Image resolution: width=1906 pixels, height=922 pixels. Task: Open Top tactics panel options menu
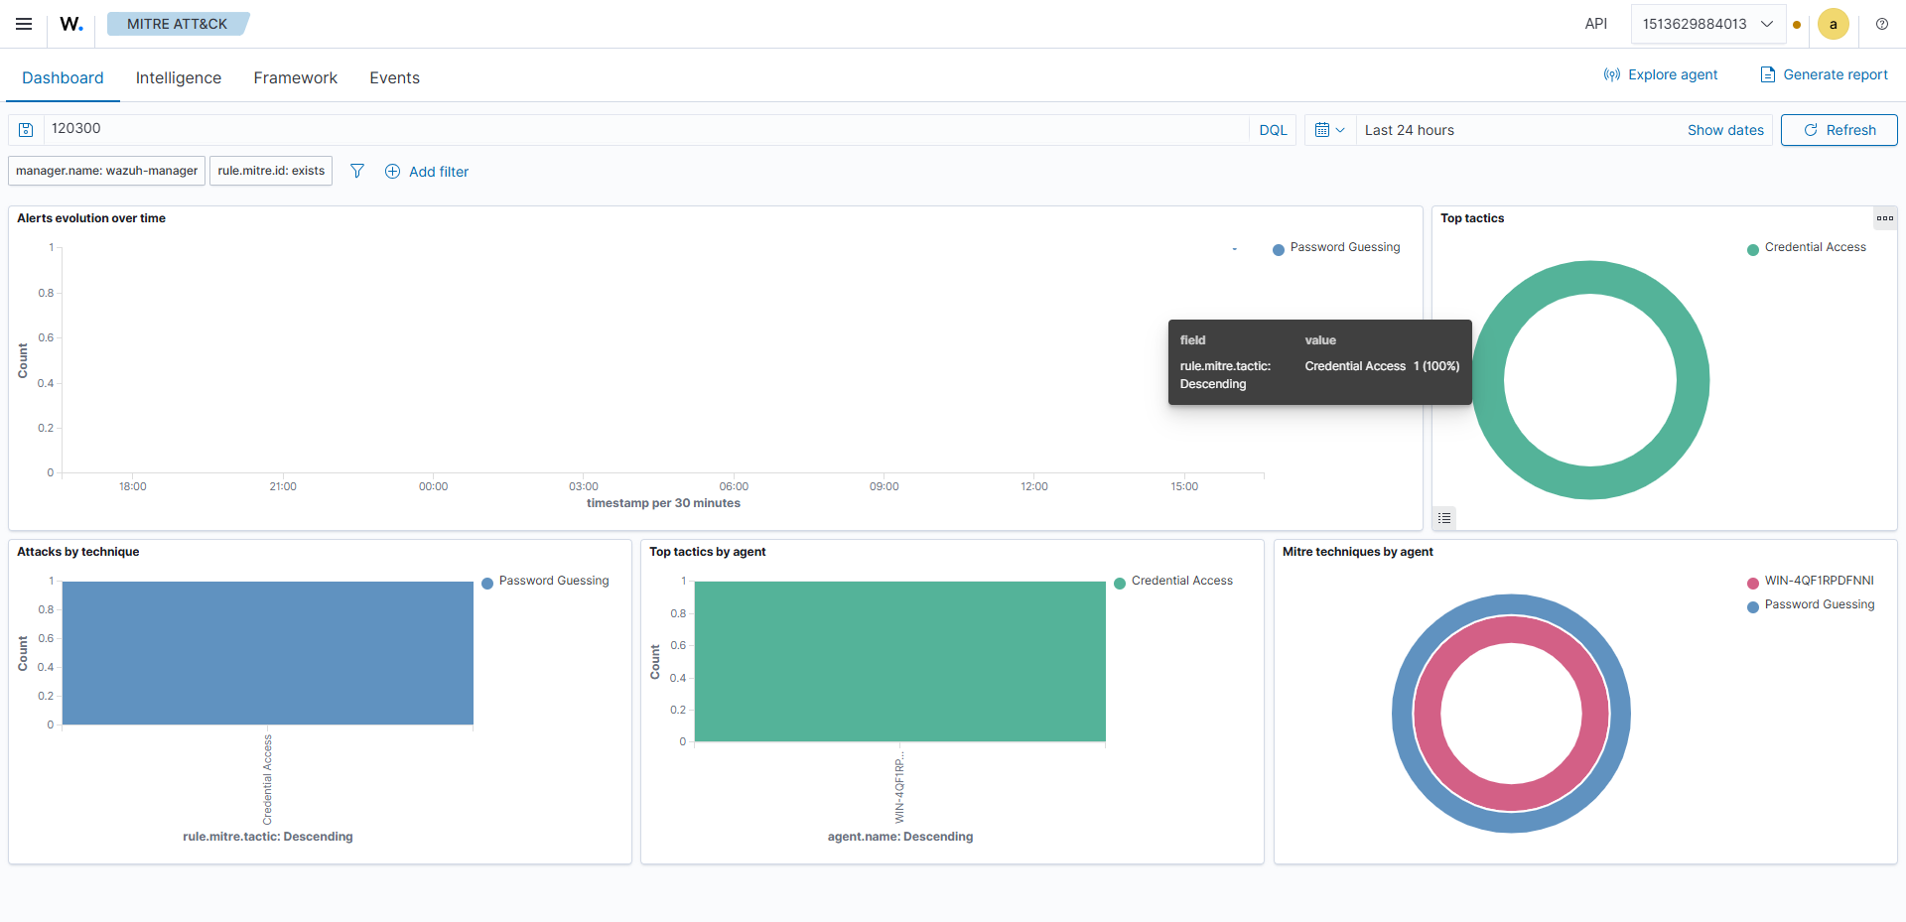pos(1885,218)
